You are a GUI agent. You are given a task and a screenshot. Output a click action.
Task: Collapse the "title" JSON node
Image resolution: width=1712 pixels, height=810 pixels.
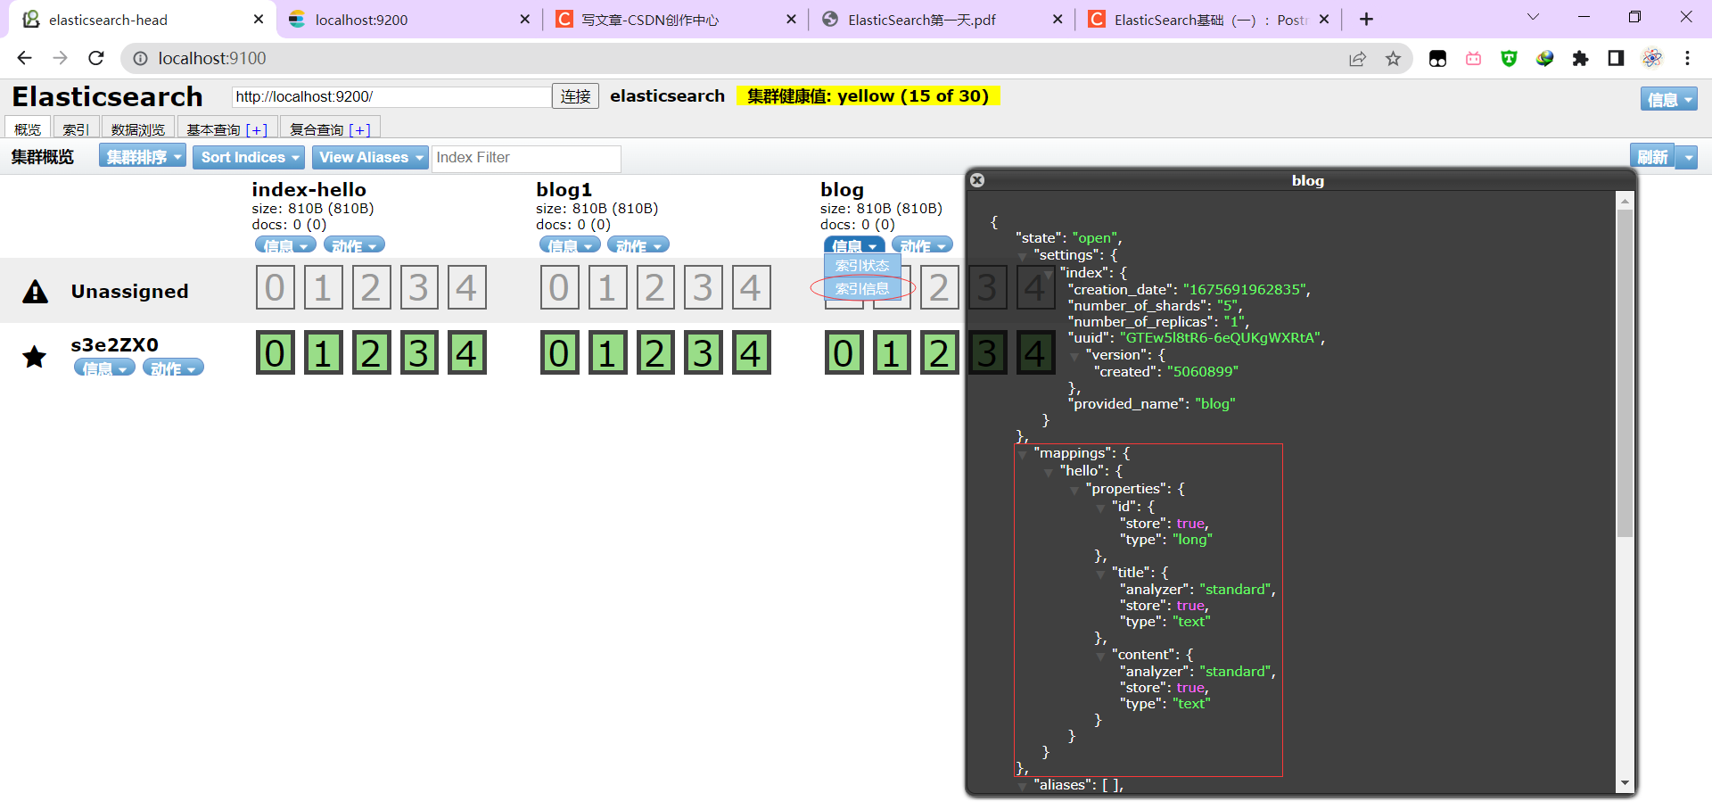point(1100,574)
